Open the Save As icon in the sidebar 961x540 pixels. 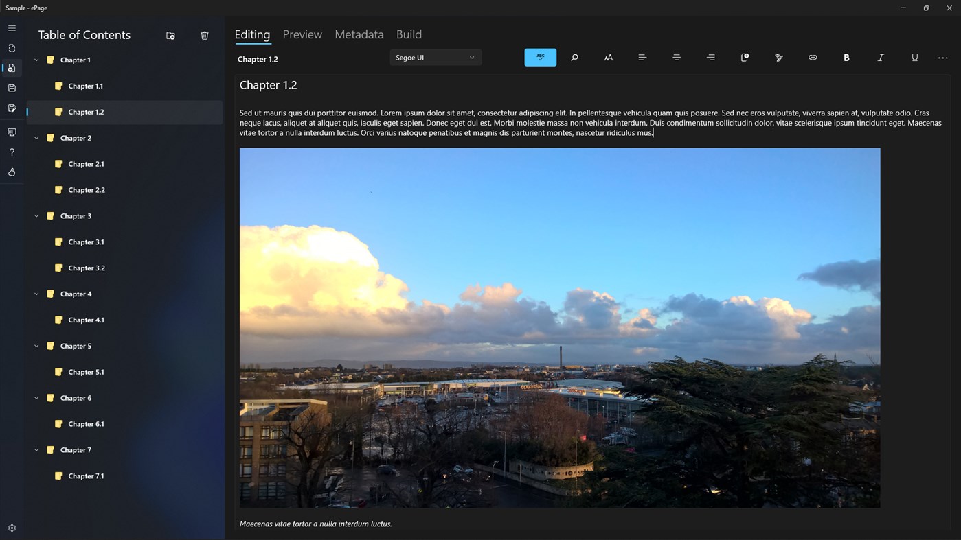point(11,108)
